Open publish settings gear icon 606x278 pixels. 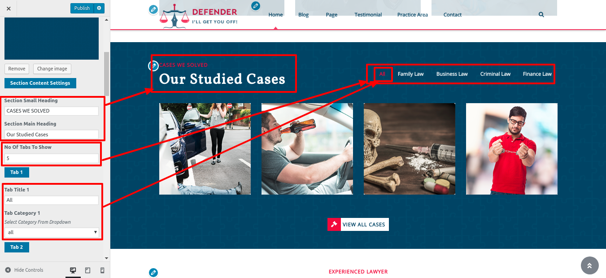click(x=99, y=8)
